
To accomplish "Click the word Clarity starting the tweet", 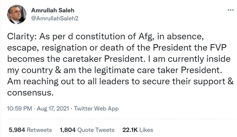I will click(21, 37).
